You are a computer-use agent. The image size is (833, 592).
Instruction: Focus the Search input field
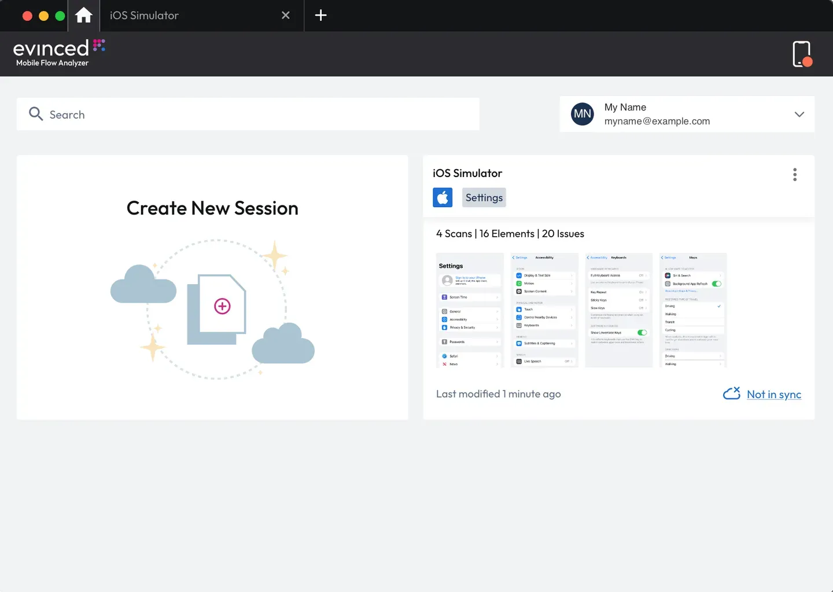pos(248,114)
